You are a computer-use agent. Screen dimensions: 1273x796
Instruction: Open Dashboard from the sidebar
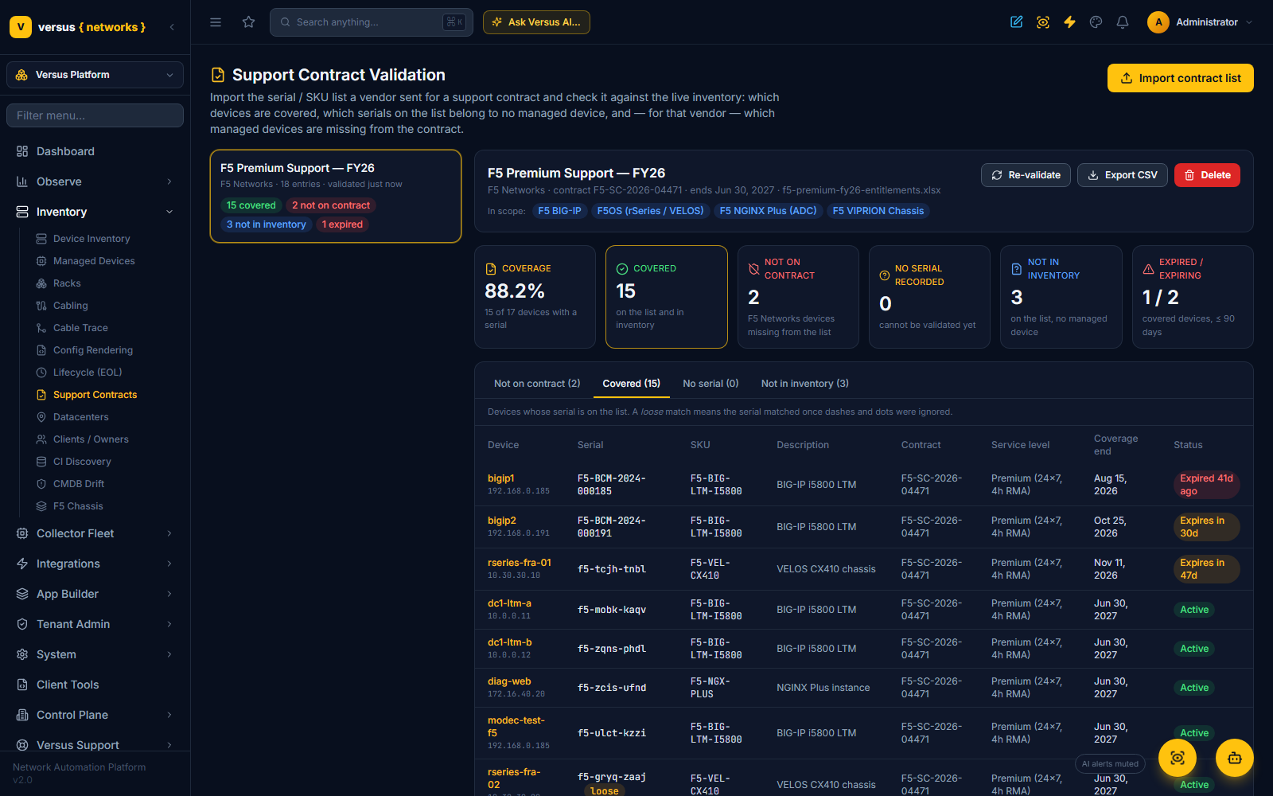tap(95, 151)
